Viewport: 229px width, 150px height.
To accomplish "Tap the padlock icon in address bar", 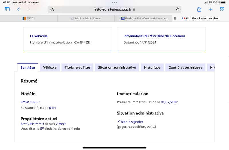I will 134,9.
